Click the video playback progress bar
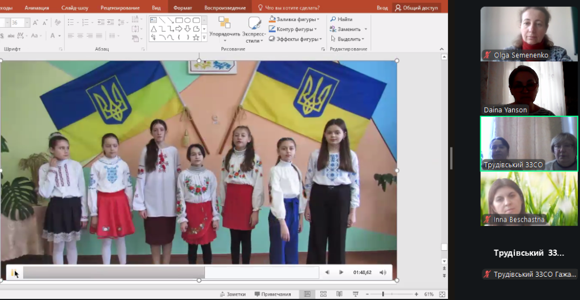580x300 pixels. tap(170, 273)
